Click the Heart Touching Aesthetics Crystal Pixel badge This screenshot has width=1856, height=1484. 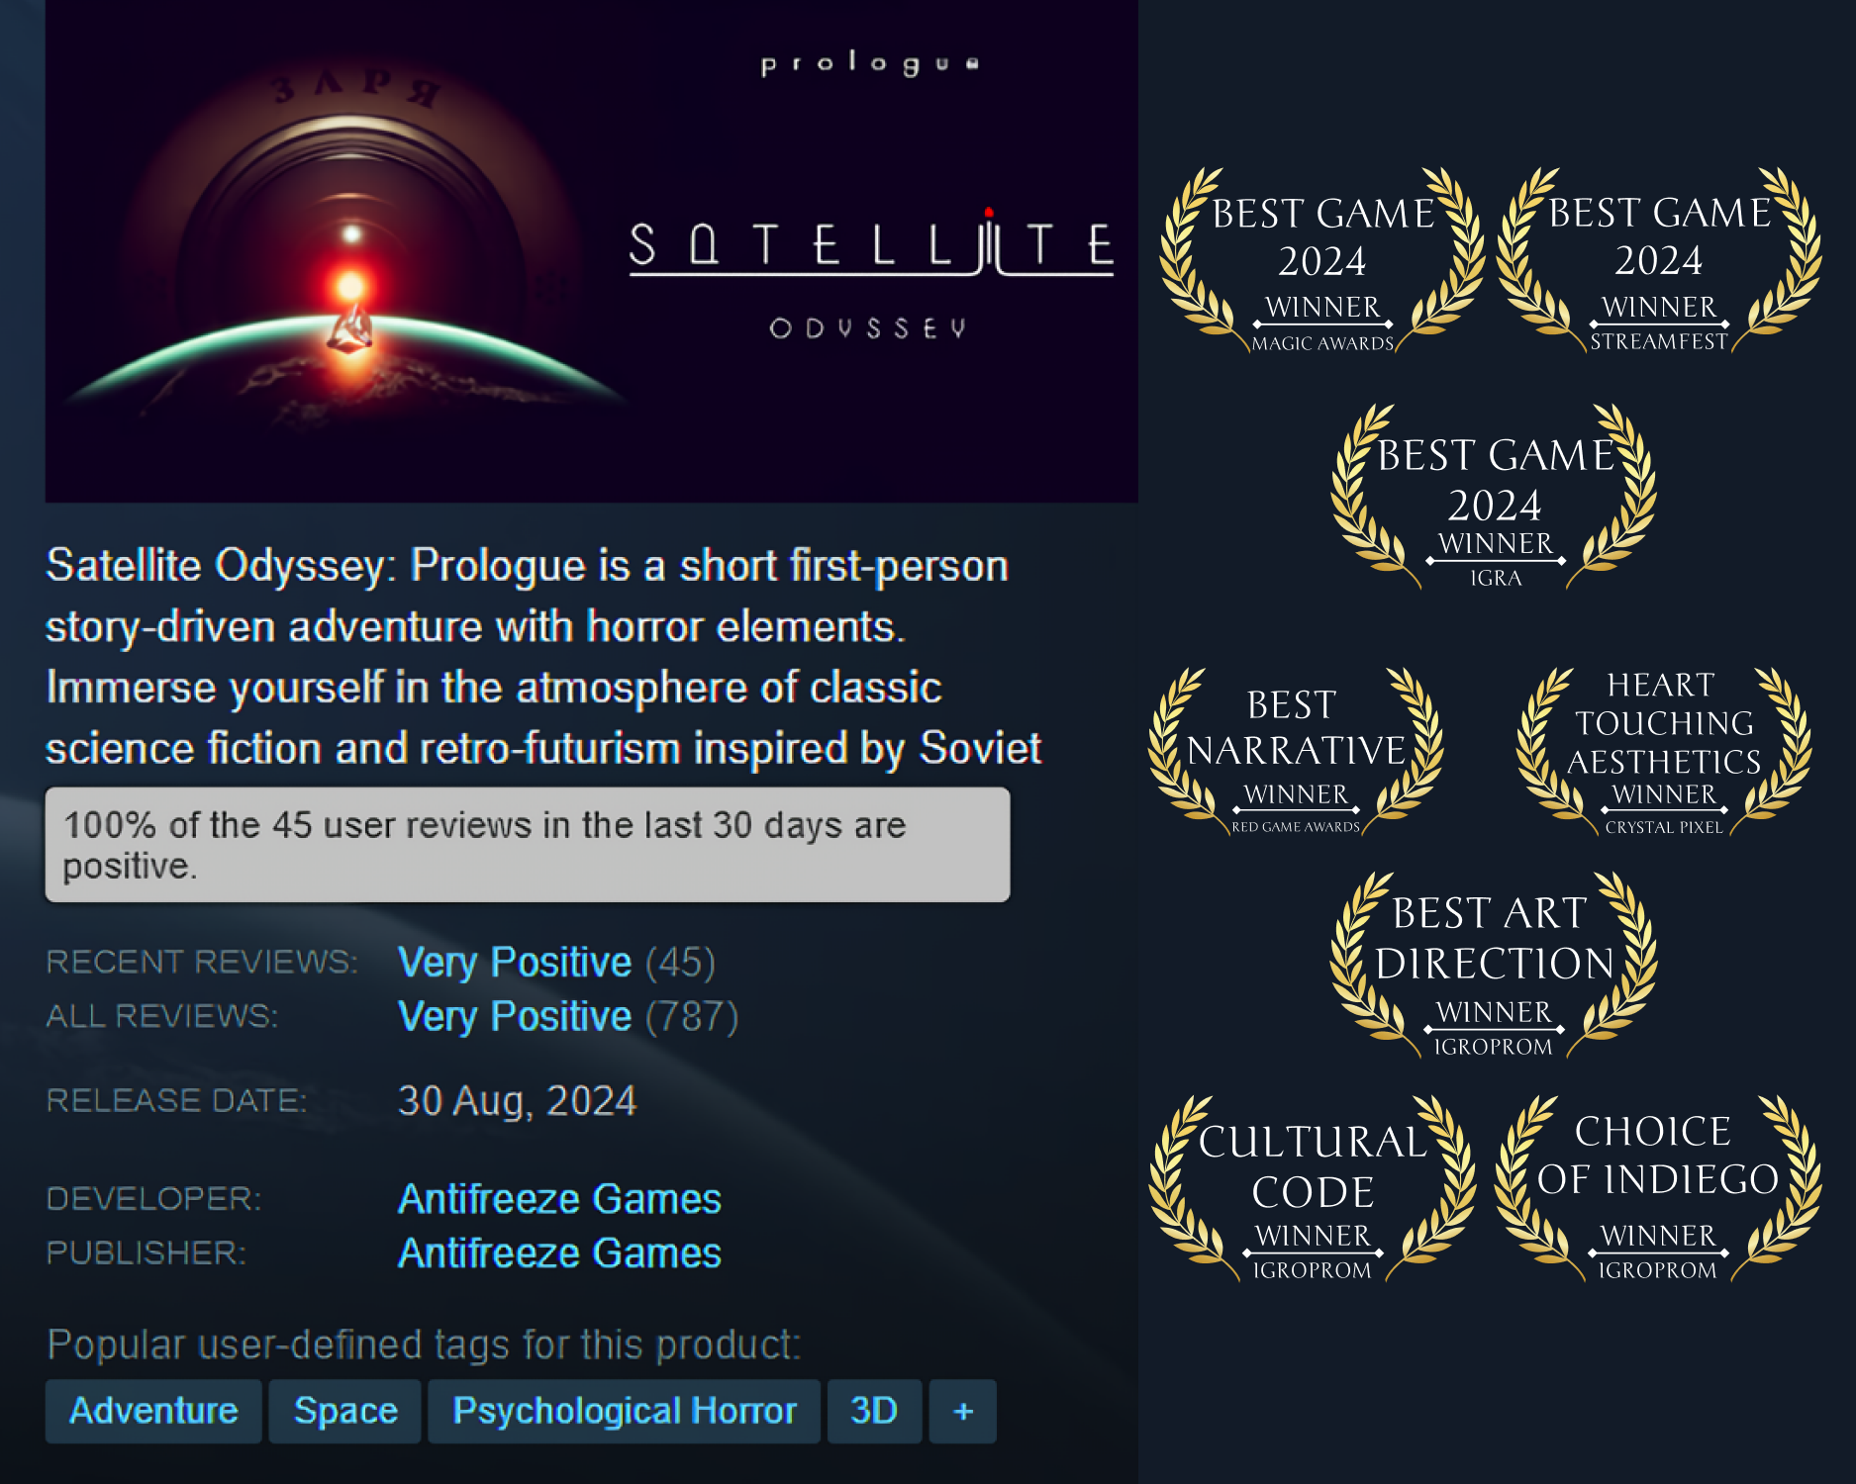(x=1664, y=752)
